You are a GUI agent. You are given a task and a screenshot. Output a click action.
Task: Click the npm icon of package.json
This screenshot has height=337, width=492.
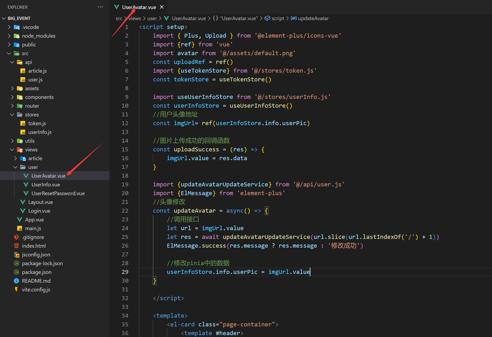(x=16, y=272)
